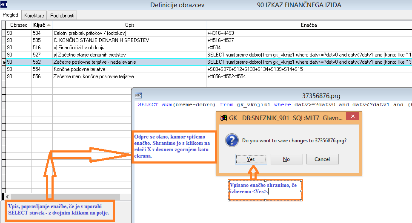Confirm saving with the Yes button

point(251,159)
